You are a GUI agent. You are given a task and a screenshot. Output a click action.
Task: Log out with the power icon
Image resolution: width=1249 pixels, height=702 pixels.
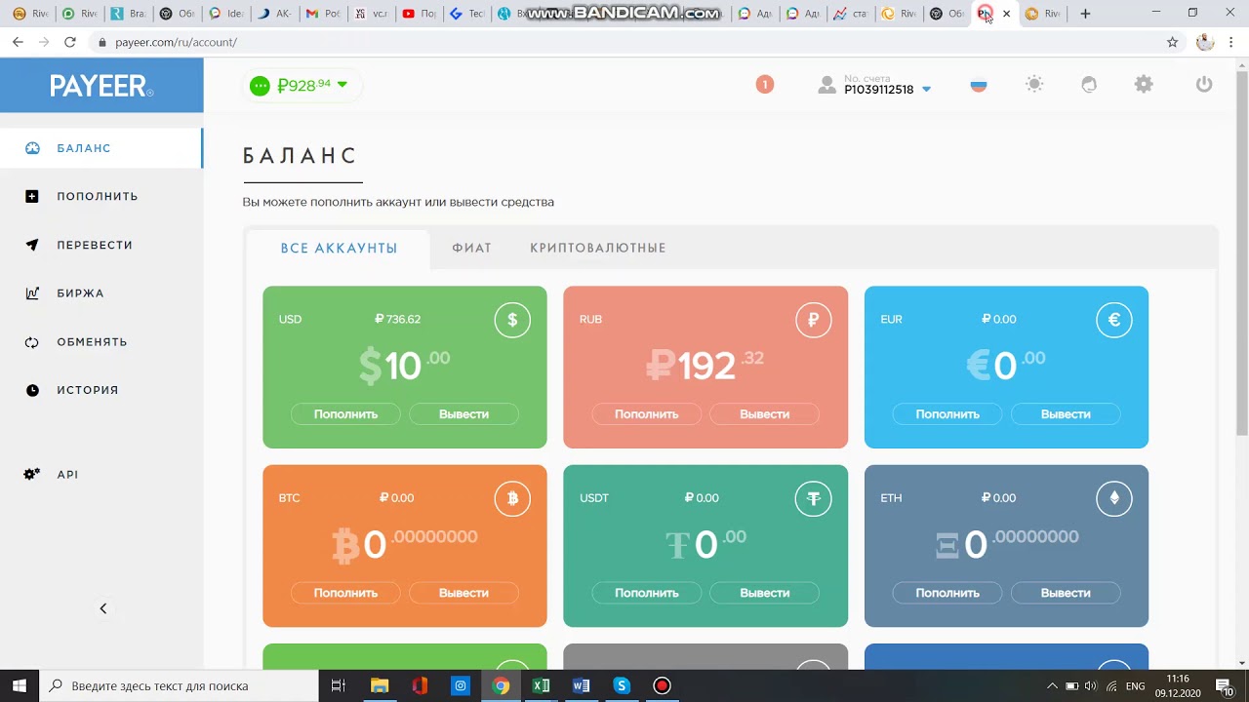pos(1204,85)
